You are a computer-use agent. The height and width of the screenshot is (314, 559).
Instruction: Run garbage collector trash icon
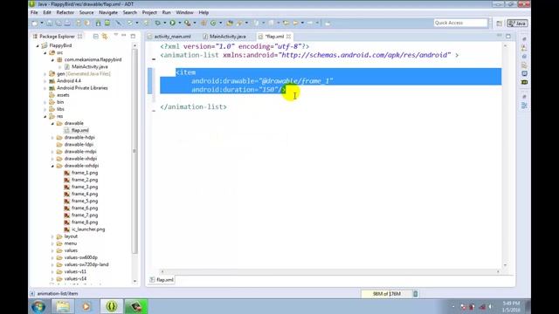click(x=416, y=294)
